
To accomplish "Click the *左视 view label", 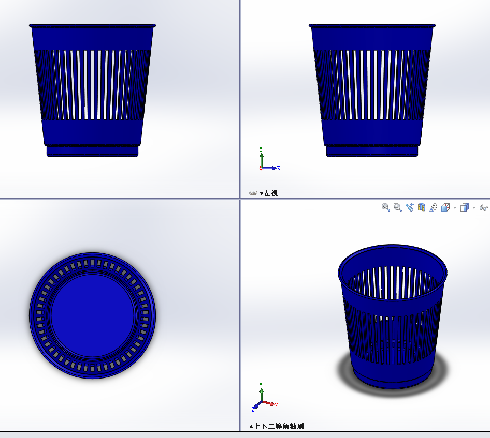I will pyautogui.click(x=269, y=193).
